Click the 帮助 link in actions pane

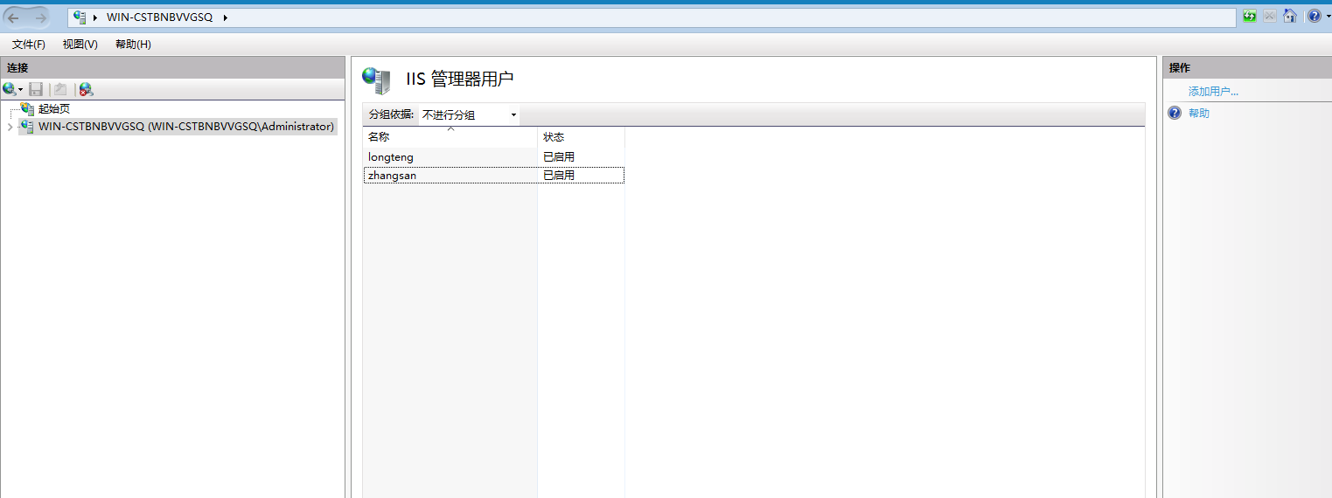[x=1199, y=114]
